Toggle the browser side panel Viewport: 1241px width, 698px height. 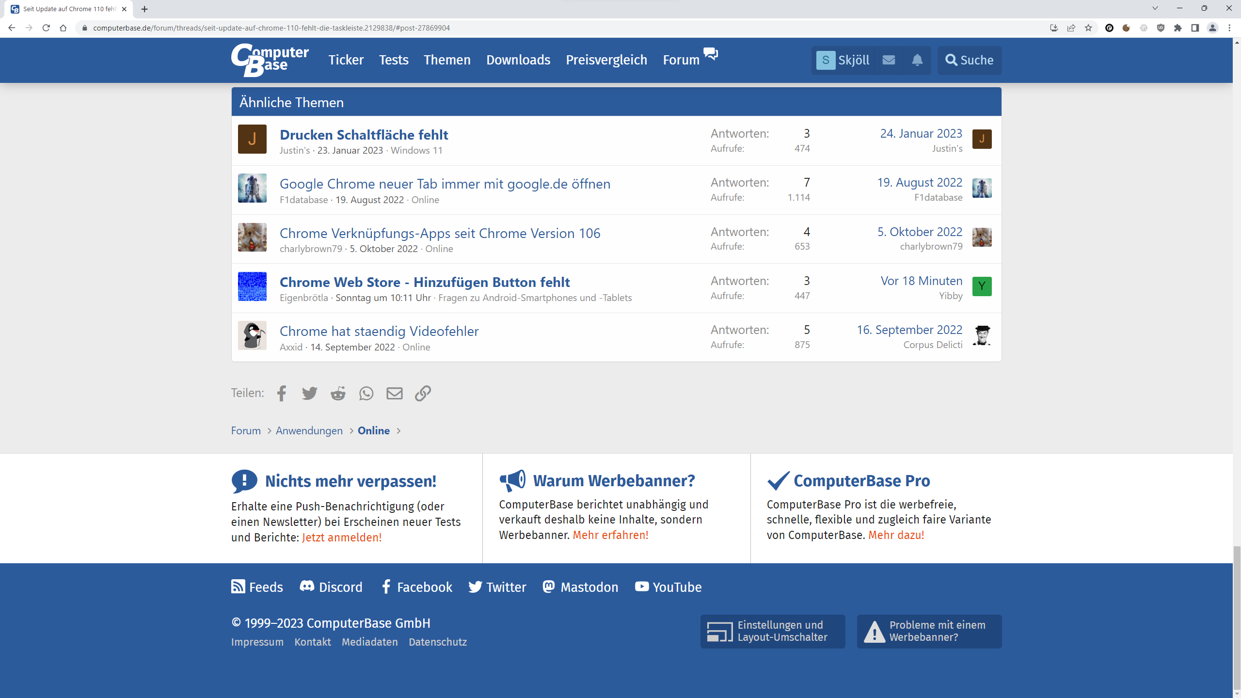1195,28
